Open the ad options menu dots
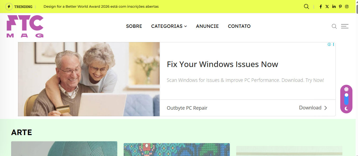 333,44
